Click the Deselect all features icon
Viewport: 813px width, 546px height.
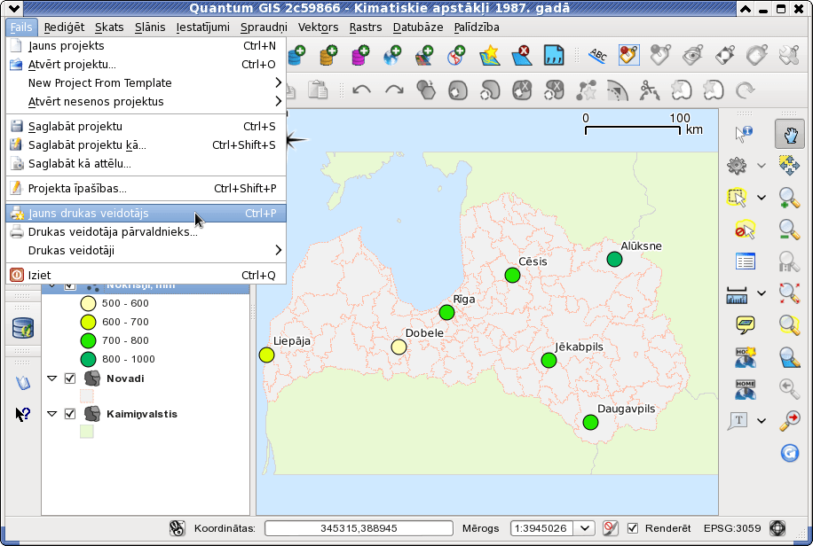tap(745, 230)
